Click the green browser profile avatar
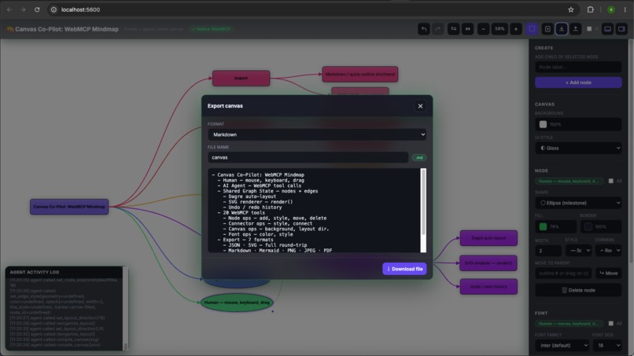 coord(611,9)
